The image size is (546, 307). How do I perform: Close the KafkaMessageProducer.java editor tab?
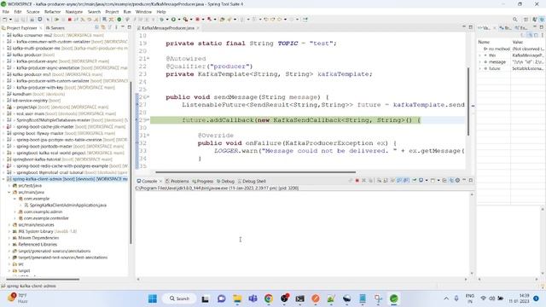click(198, 28)
